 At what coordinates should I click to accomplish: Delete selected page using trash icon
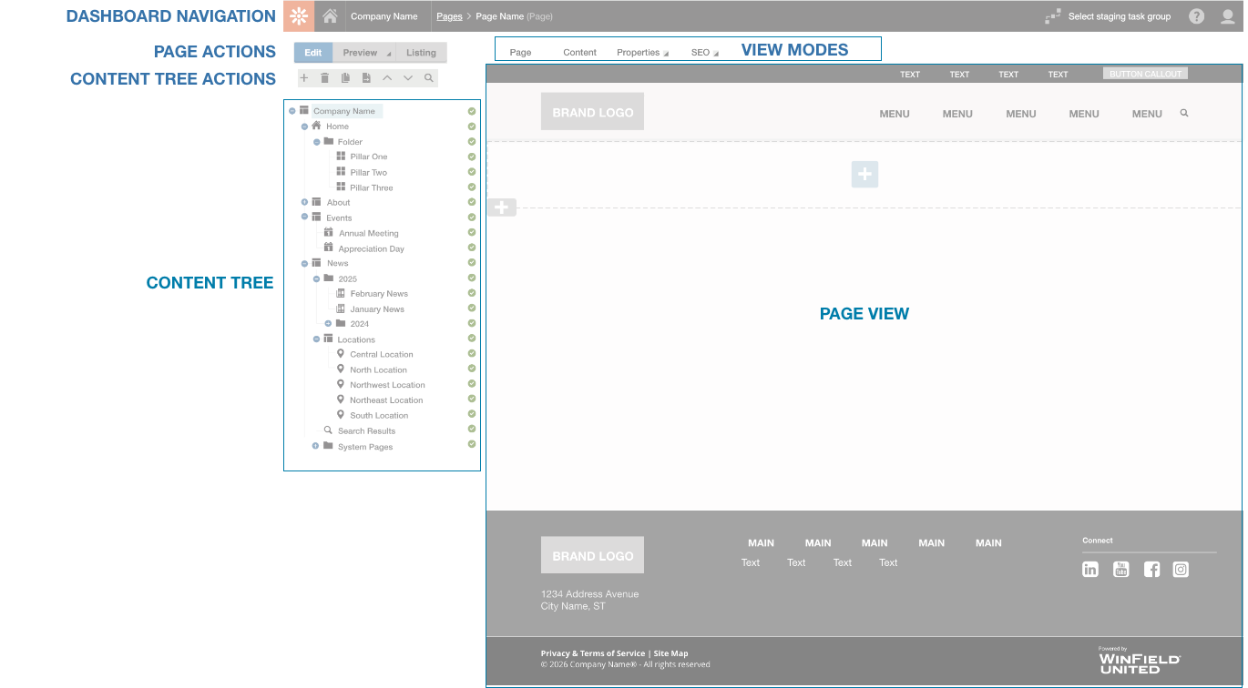324,78
